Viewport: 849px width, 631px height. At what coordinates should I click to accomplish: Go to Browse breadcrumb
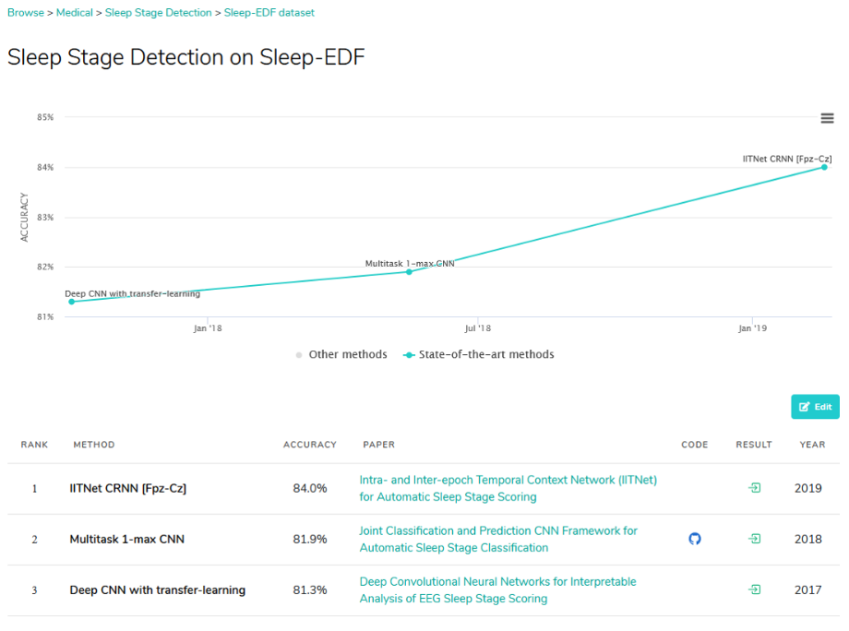(26, 12)
